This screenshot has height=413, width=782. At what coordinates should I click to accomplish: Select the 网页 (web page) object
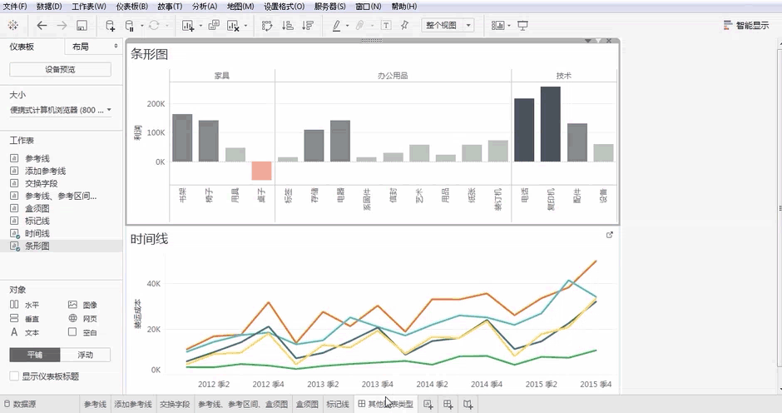coord(82,319)
